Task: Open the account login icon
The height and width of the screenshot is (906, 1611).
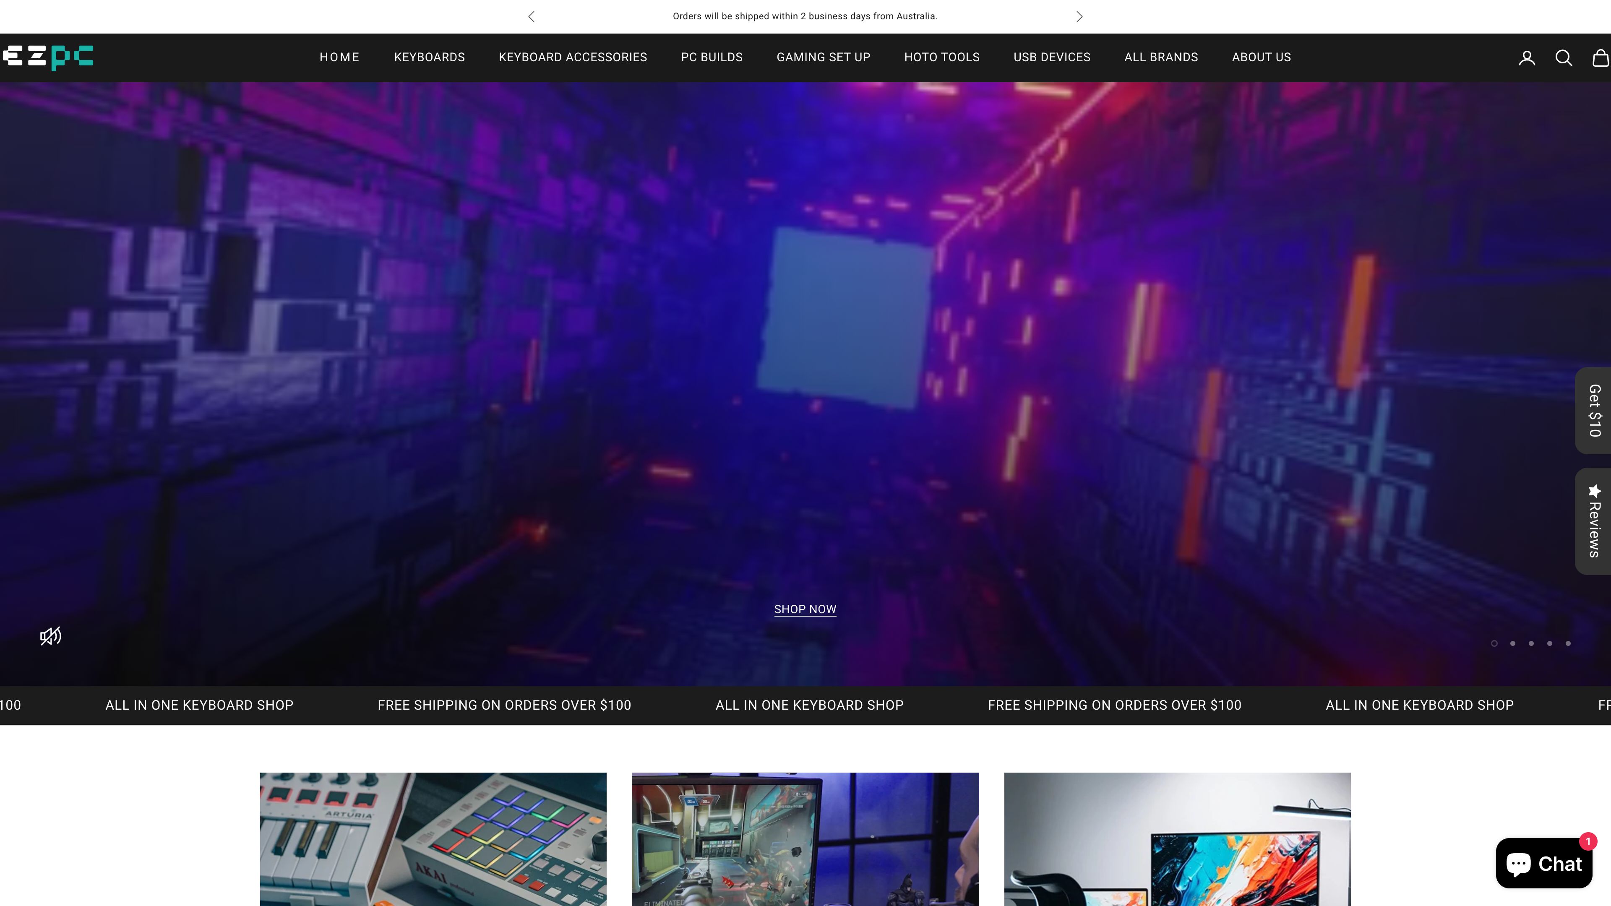Action: 1527,57
